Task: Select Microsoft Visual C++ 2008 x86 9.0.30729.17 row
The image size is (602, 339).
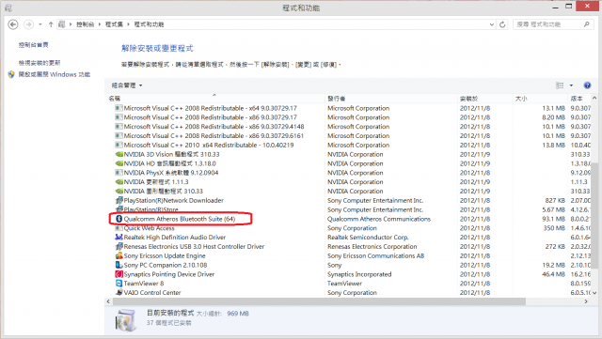Action: (x=349, y=117)
